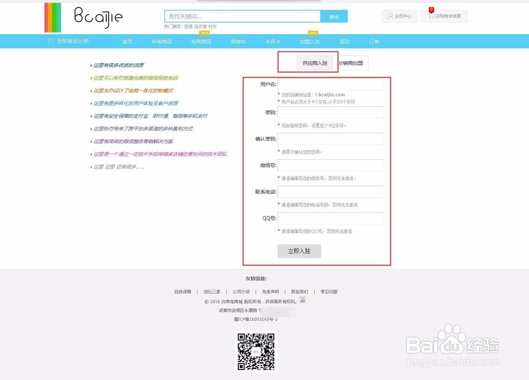Click text about 缩减店铺经营时间的技术团队
Viewport: 529px width, 380px height.
point(160,154)
